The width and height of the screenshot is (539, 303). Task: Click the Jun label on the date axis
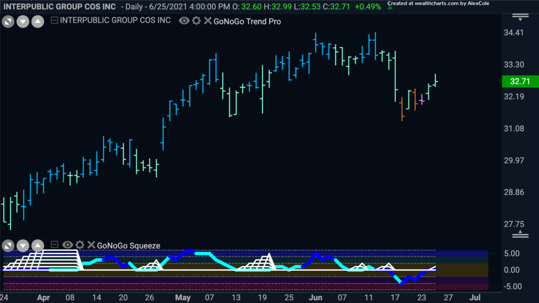(x=316, y=298)
